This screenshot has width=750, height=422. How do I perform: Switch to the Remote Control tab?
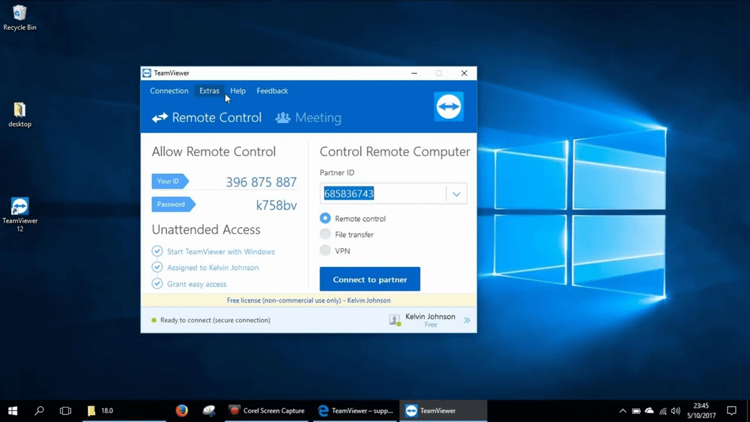click(207, 118)
